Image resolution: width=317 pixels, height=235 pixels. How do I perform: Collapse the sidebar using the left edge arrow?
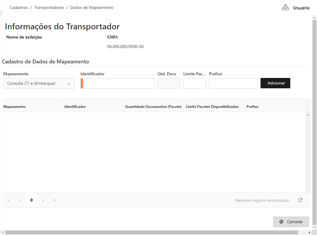pos(1,13)
